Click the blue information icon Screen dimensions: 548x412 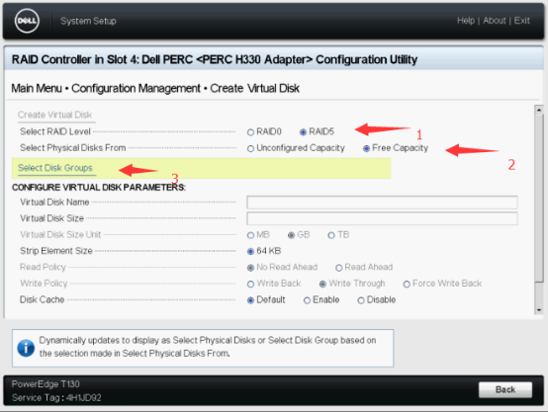tap(26, 348)
